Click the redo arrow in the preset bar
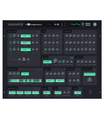Screen dimensions: 104x119 tap(51, 24)
